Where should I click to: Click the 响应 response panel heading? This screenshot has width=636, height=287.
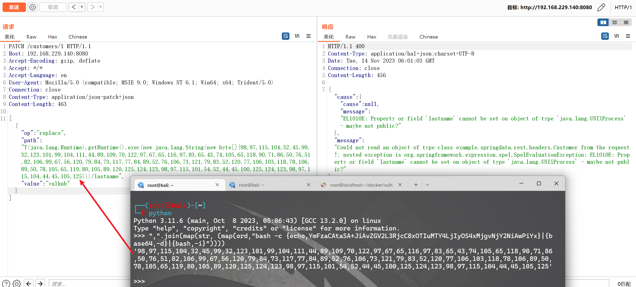click(328, 27)
